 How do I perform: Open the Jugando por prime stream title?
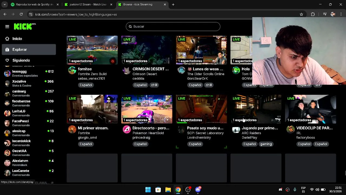point(260,128)
